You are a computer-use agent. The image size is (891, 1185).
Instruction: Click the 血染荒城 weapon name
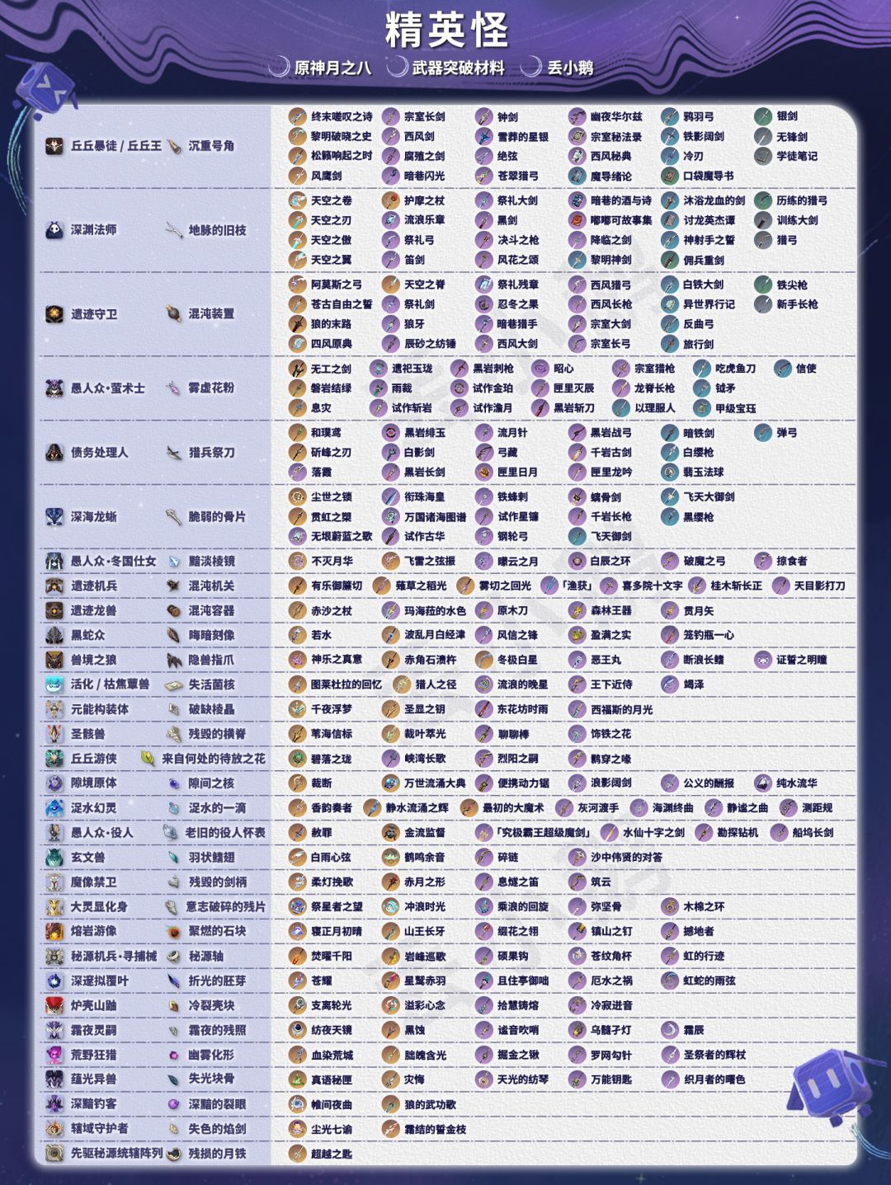(x=332, y=1055)
